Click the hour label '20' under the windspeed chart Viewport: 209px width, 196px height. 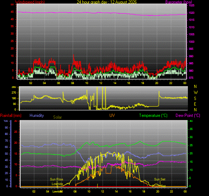(157, 83)
